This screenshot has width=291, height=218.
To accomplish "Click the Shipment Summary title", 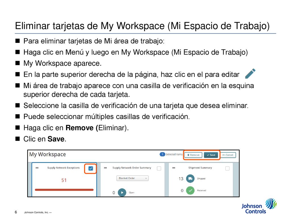I will [200, 168].
